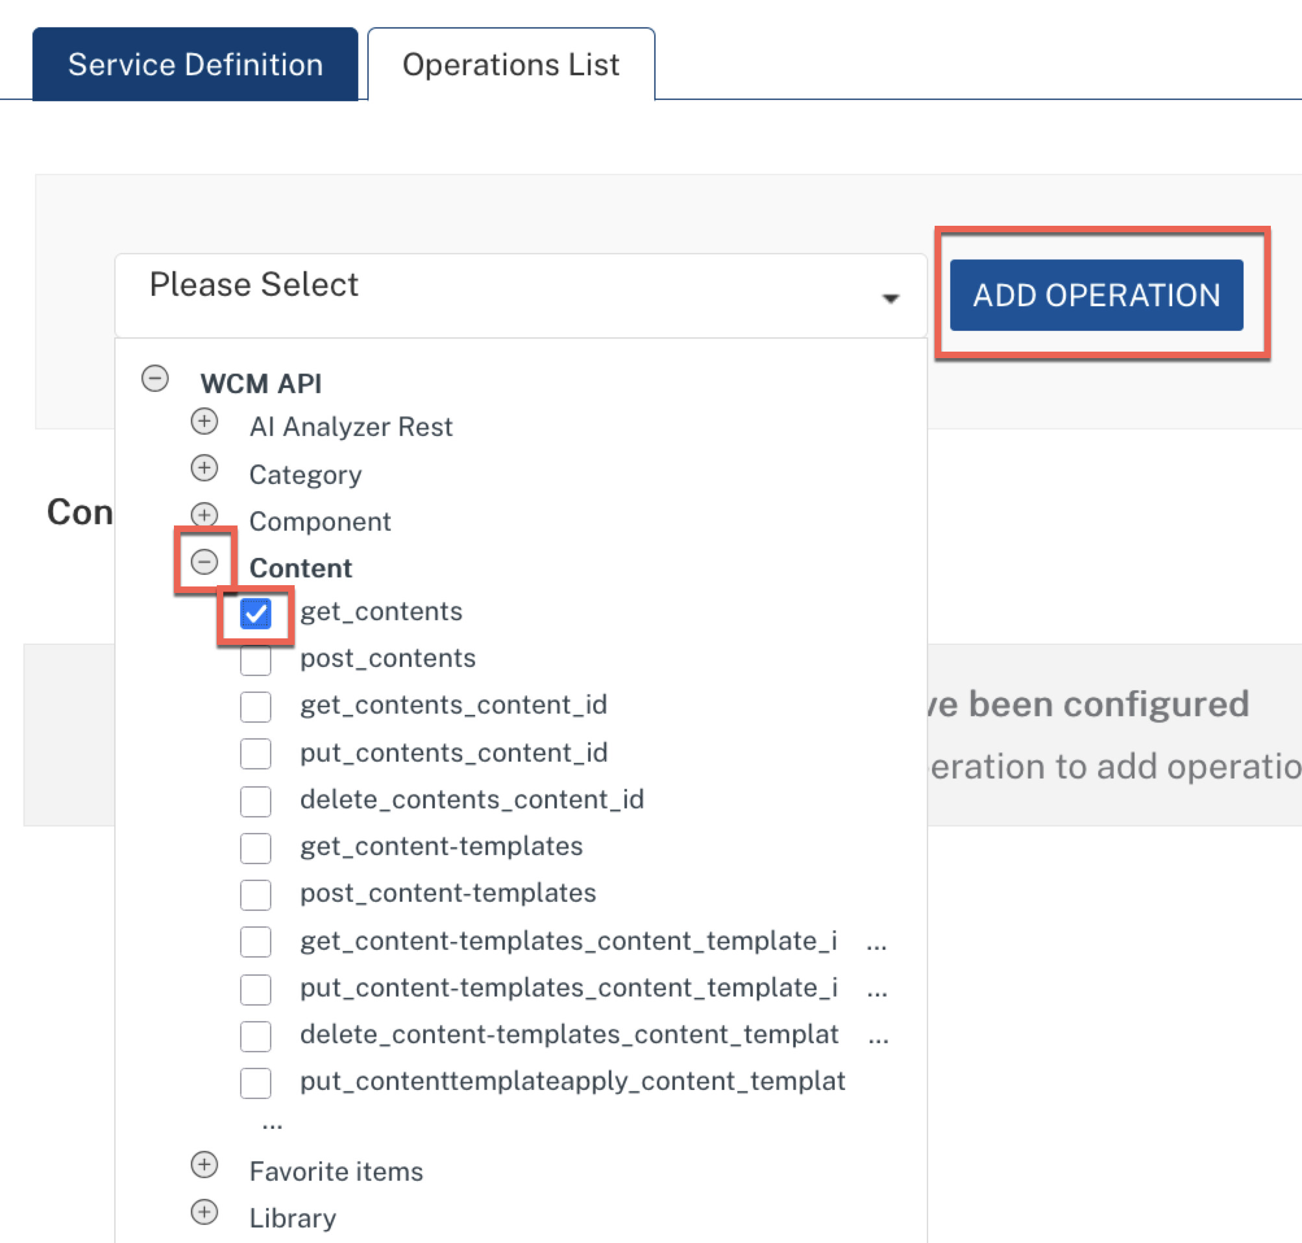This screenshot has height=1243, width=1302.
Task: Check the post_contents checkbox
Action: (255, 660)
